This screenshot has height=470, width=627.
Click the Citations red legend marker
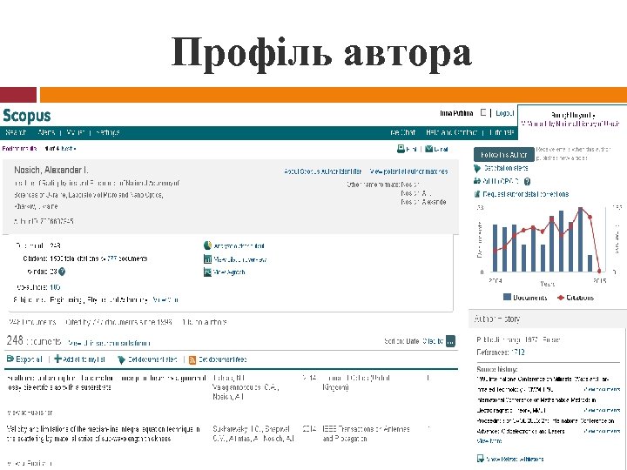561,298
